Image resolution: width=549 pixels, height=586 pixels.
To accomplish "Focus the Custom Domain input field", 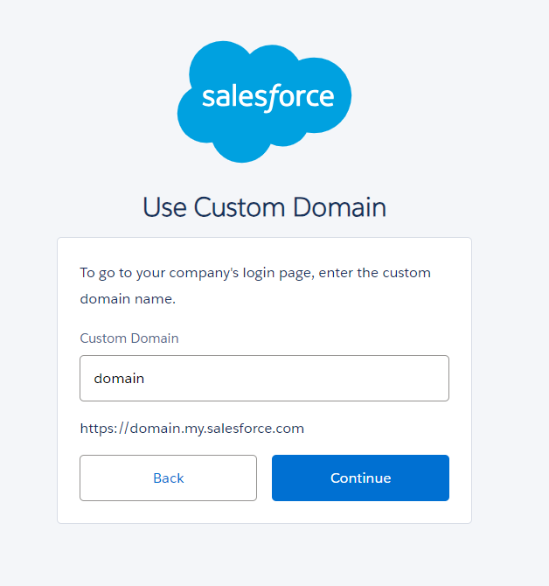I will pyautogui.click(x=264, y=378).
